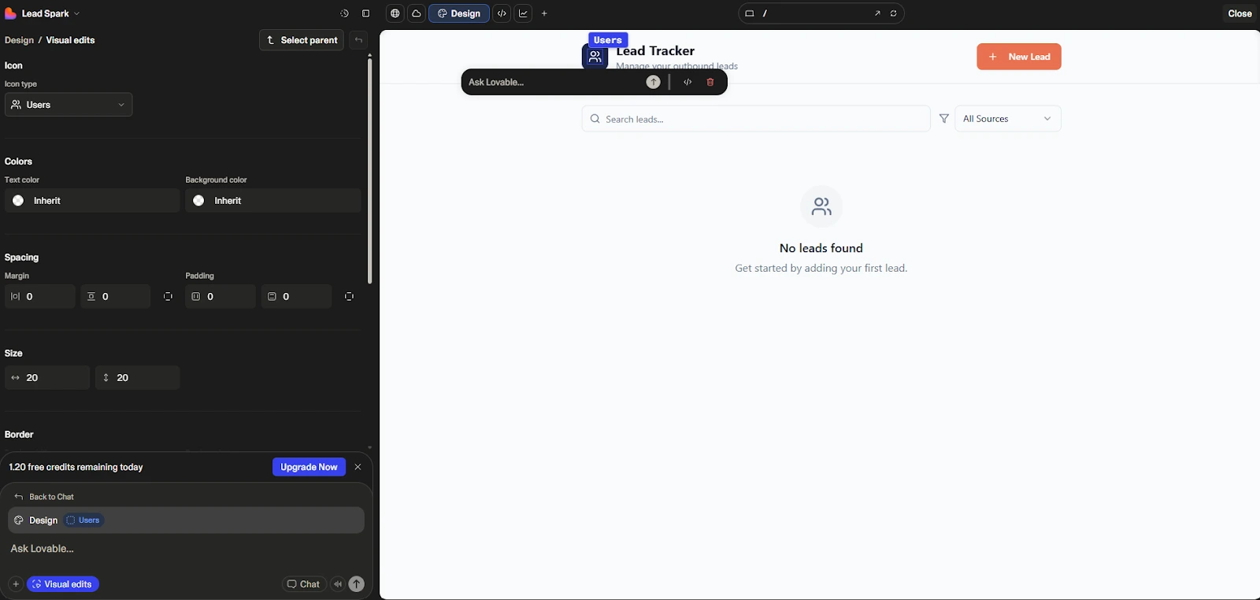Toggle individual padding sides icon
The image size is (1260, 600).
(x=349, y=297)
